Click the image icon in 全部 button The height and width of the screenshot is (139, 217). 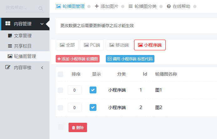62,45
